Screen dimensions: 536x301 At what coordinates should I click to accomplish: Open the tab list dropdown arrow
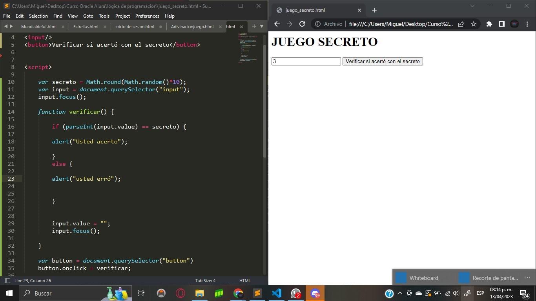(262, 26)
